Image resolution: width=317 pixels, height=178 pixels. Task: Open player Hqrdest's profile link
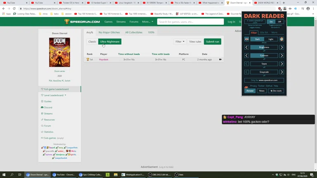pos(104,60)
